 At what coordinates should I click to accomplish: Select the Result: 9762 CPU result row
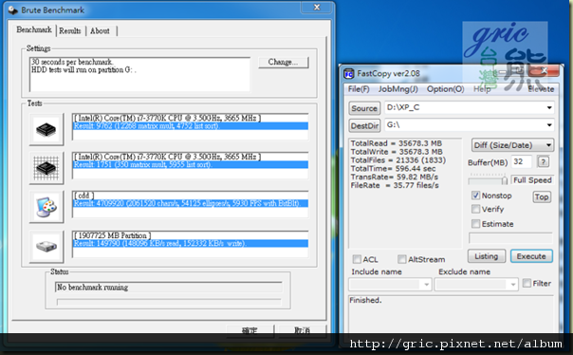coord(190,126)
